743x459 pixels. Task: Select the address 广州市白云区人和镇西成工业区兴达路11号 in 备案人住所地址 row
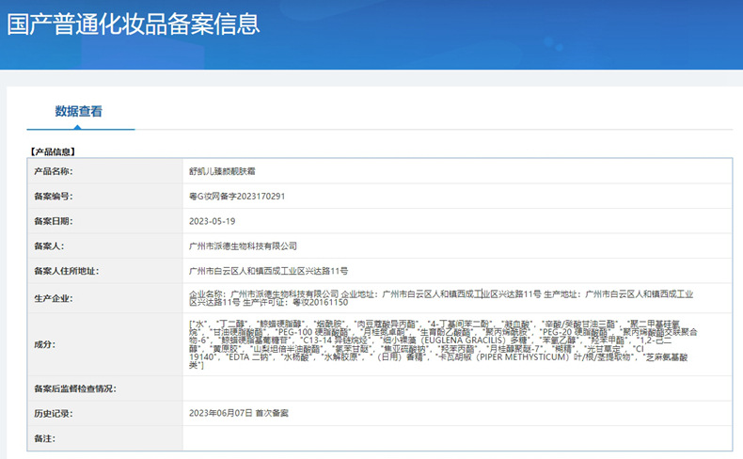point(268,271)
